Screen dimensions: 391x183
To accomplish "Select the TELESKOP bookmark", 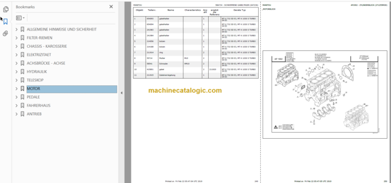I will tap(35, 80).
